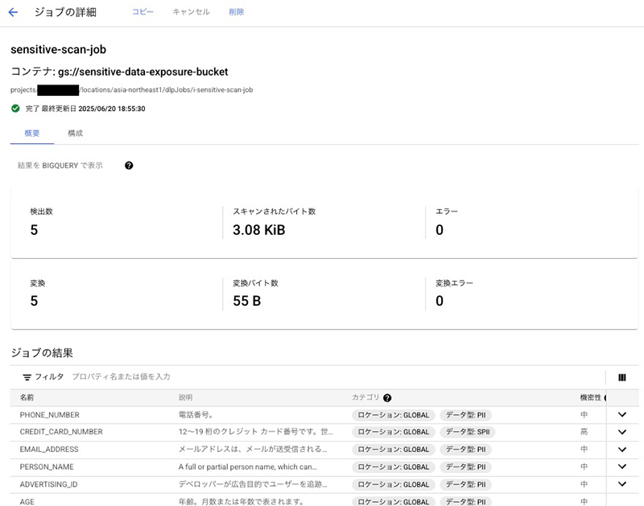Expand the EMAIL_ADDRESS row details
The height and width of the screenshot is (506, 644).
coord(621,450)
